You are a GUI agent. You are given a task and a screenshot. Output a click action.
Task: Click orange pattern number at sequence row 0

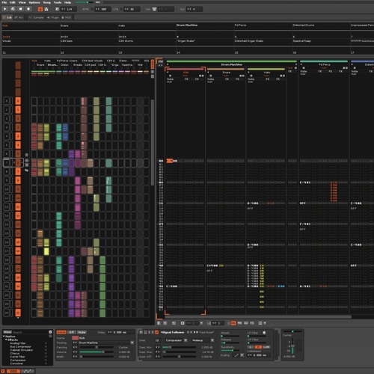18,101
